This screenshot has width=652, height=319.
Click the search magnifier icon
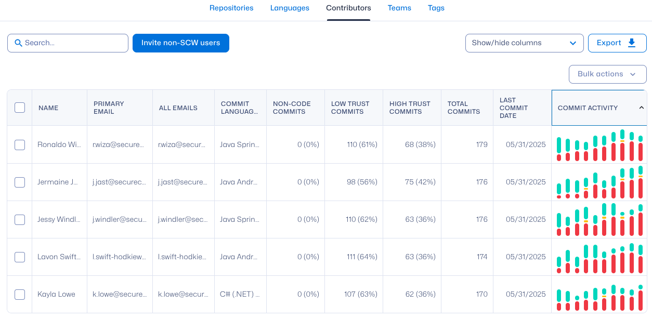18,43
